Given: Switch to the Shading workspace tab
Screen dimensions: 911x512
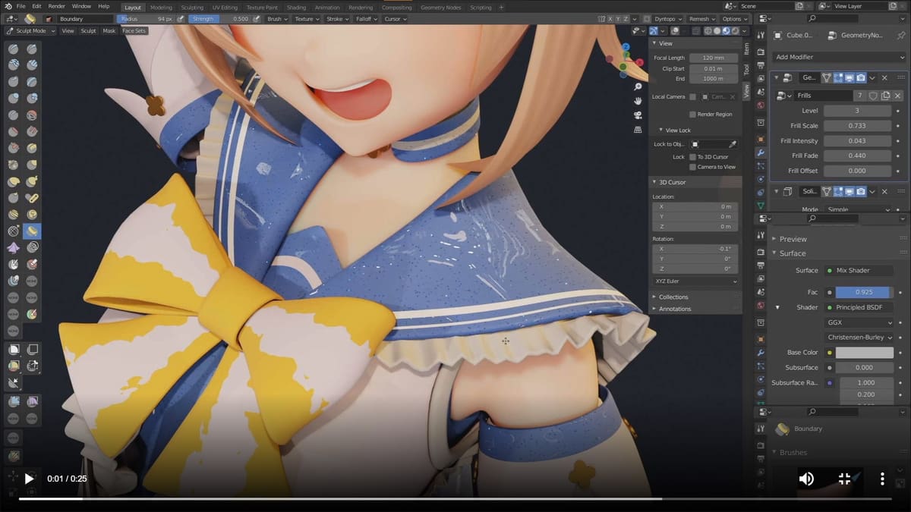Looking at the screenshot, I should click(x=296, y=7).
